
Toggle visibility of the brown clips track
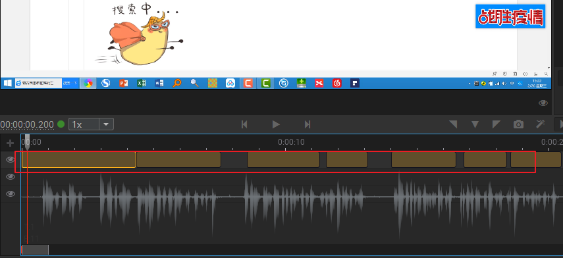pyautogui.click(x=11, y=160)
